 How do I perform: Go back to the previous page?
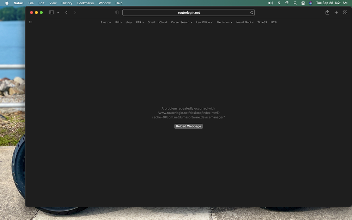(x=66, y=13)
